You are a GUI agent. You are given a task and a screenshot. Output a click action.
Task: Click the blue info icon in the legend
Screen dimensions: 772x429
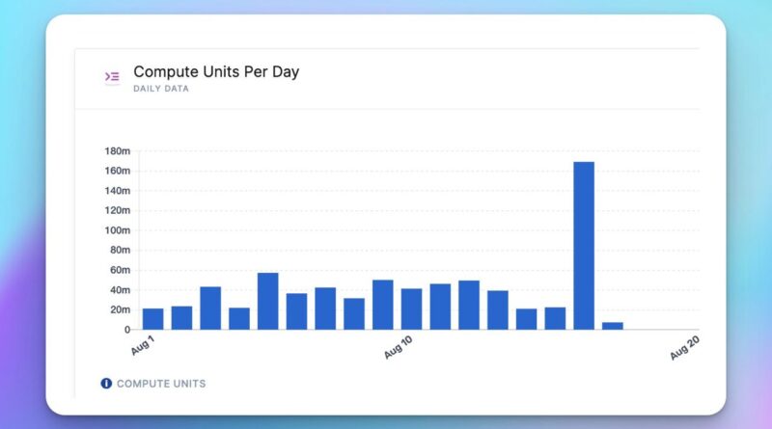106,384
